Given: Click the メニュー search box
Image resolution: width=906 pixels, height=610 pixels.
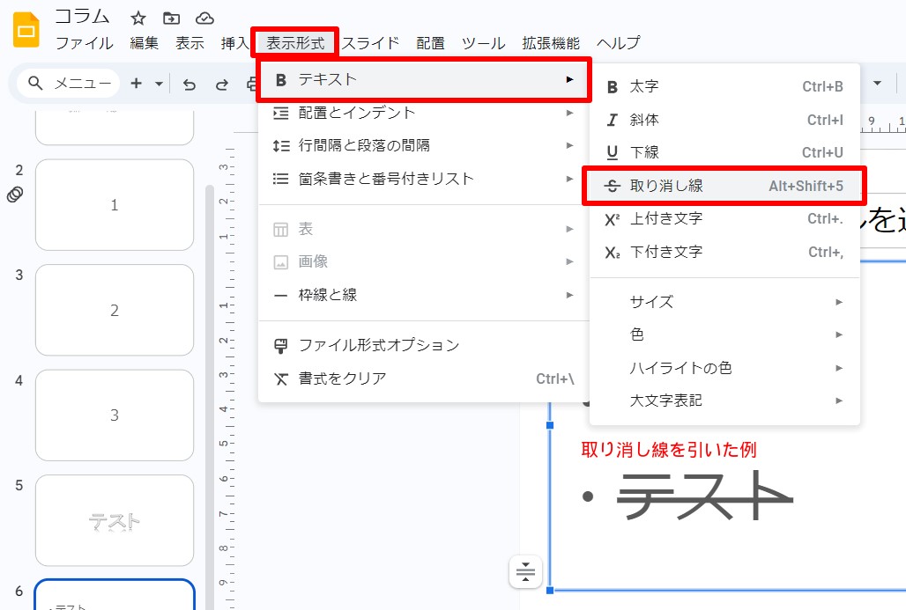Looking at the screenshot, I should click(68, 84).
